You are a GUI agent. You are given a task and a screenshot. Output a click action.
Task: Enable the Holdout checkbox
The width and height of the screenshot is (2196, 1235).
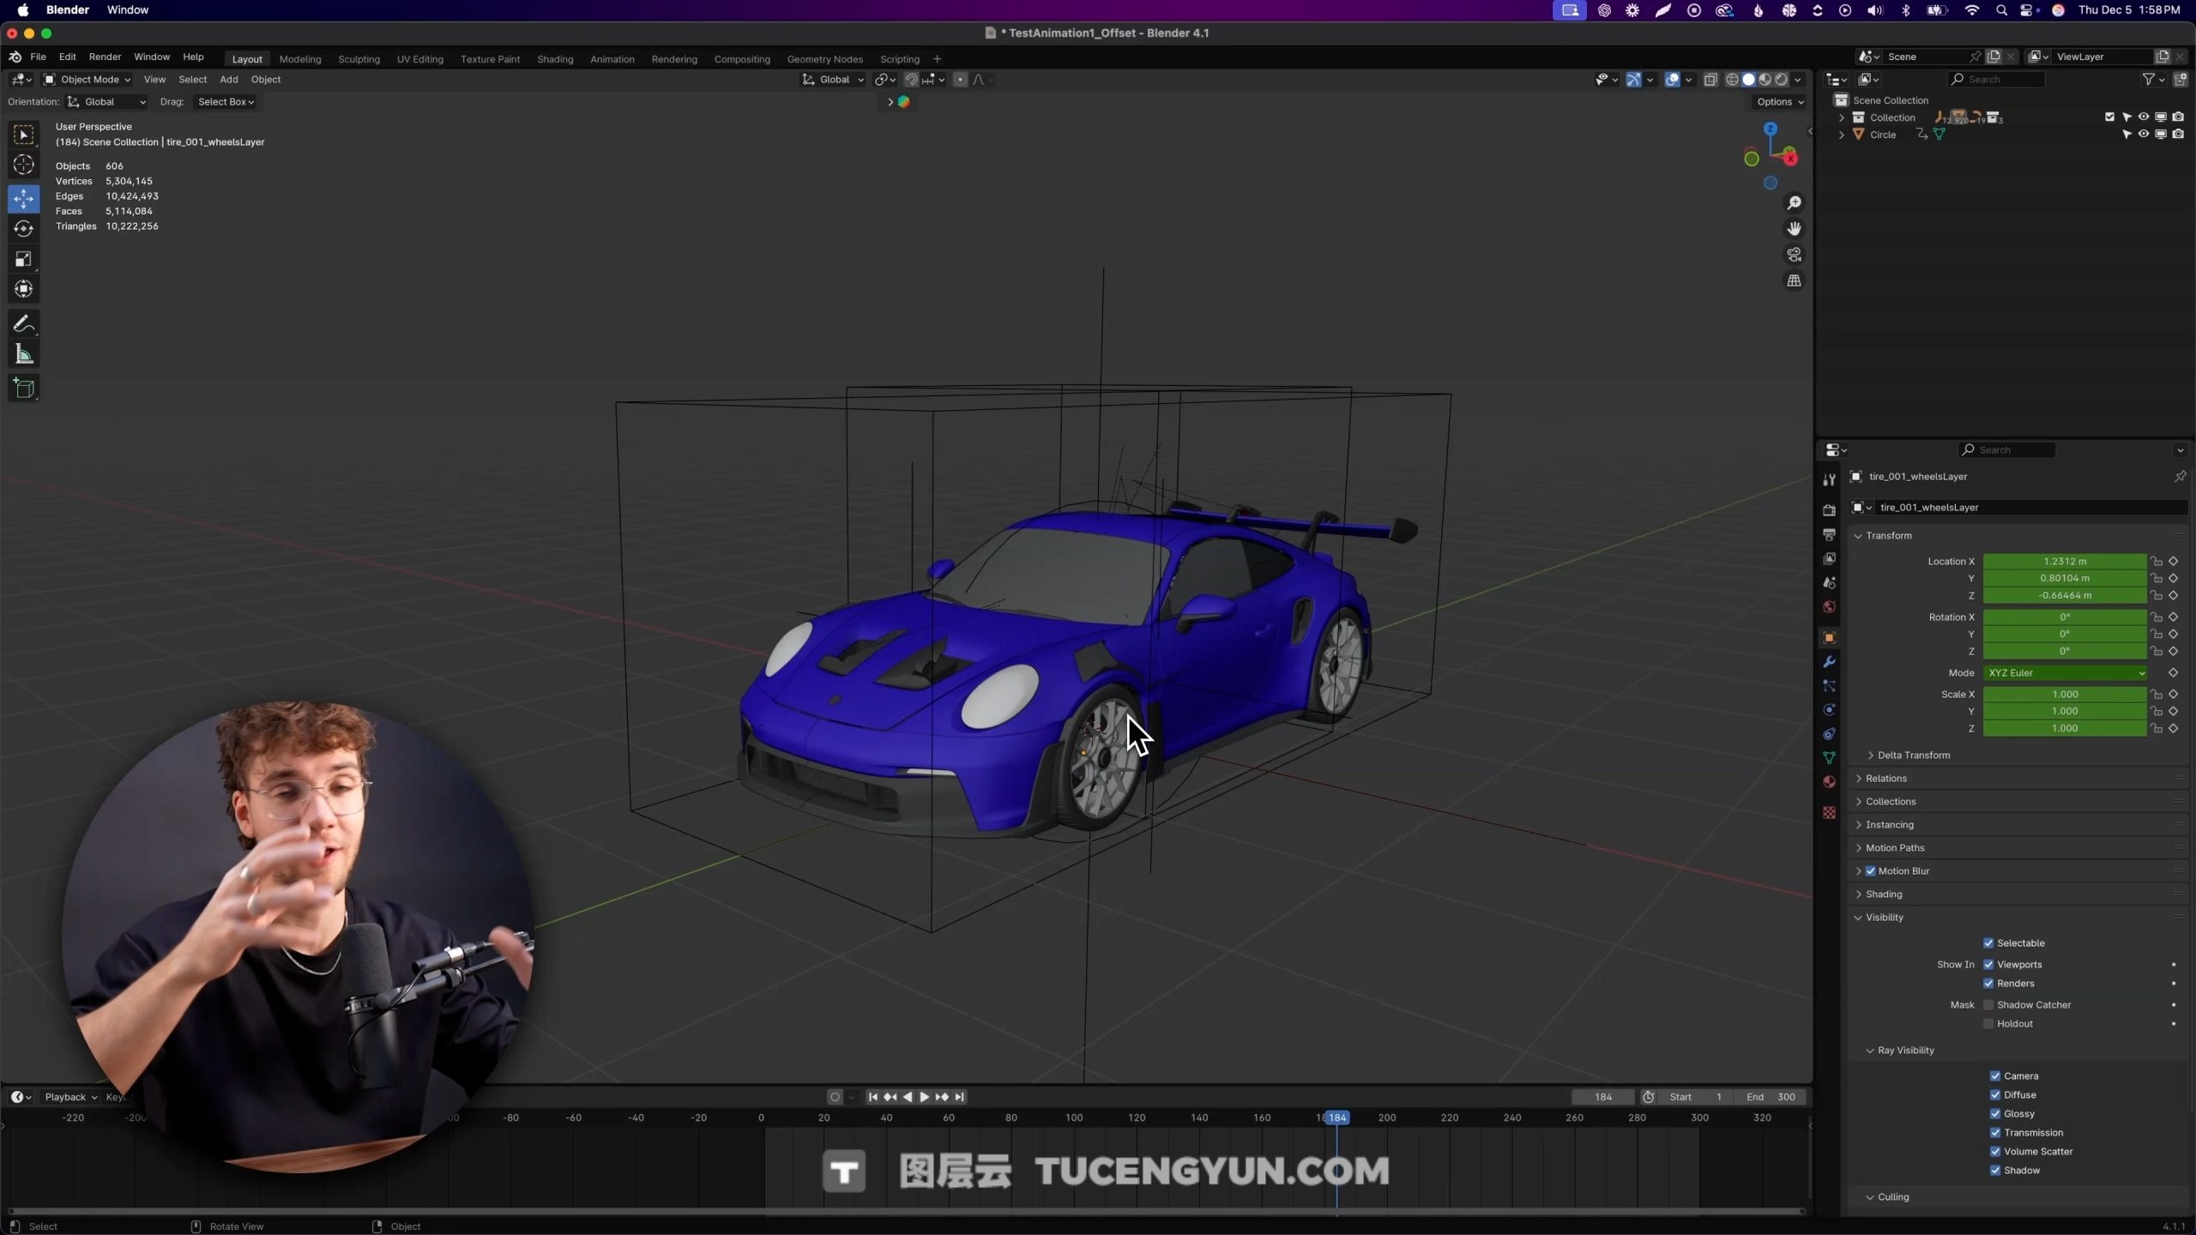1988,1023
